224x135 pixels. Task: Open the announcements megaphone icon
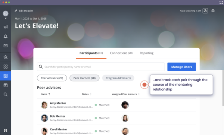(x=6, y=27)
